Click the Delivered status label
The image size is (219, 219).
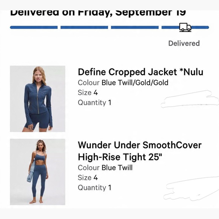click(x=184, y=43)
